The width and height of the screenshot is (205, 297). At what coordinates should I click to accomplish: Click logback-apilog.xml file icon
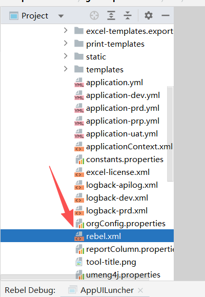79,185
